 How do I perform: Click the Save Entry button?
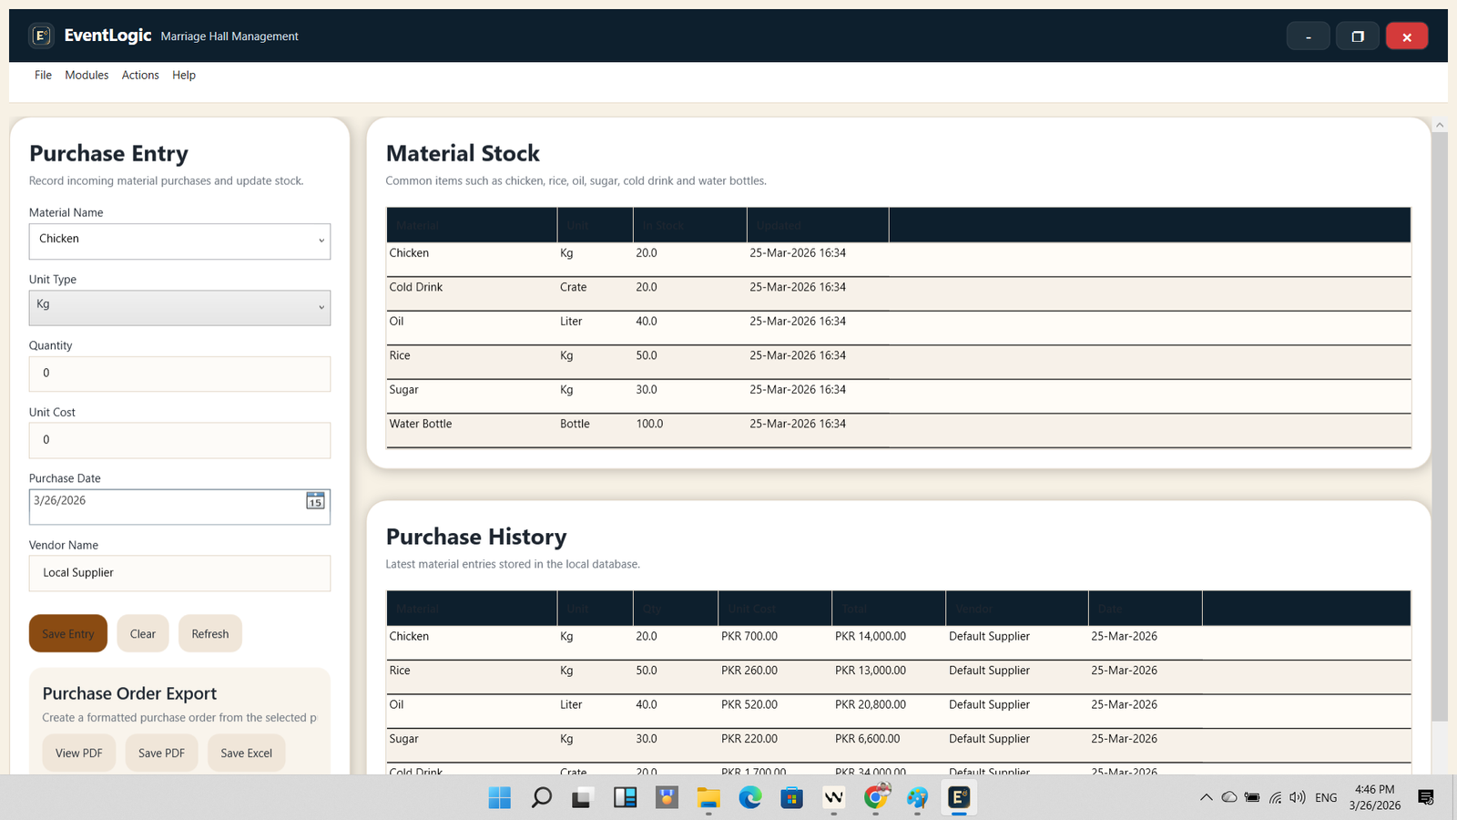[67, 632]
